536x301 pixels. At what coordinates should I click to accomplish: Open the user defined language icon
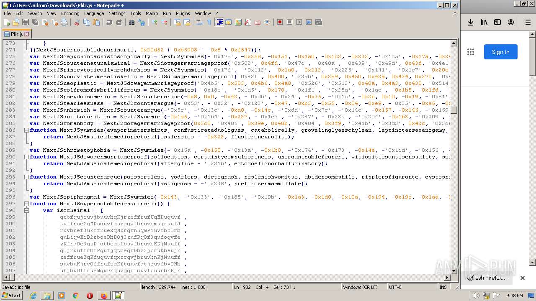coord(228,22)
